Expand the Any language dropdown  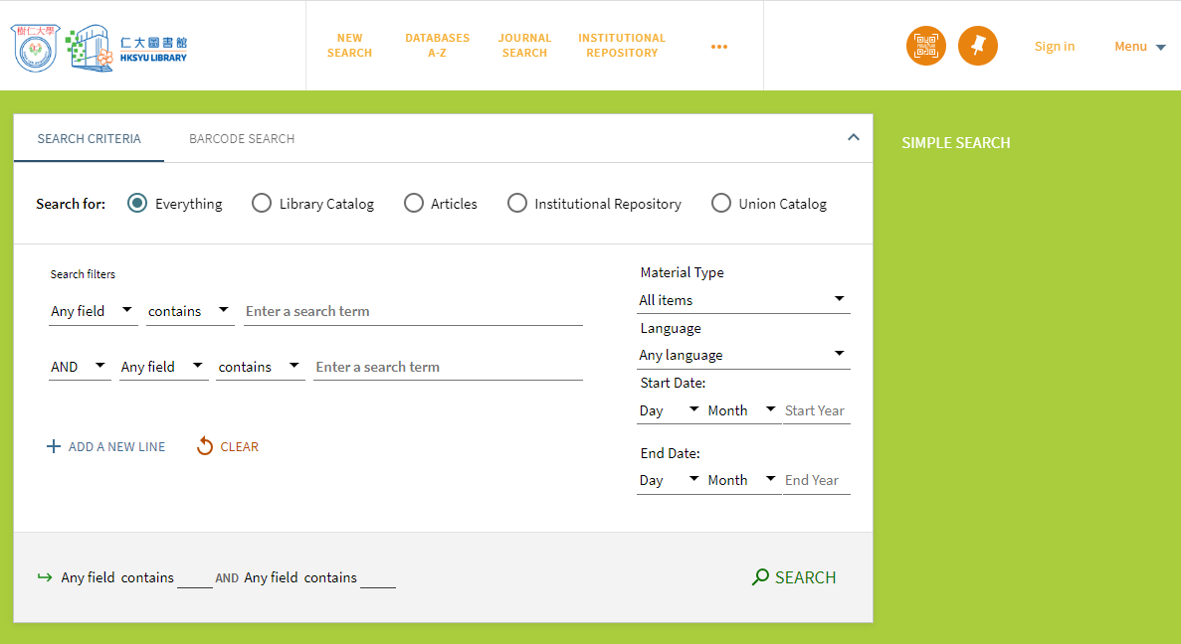tap(742, 355)
